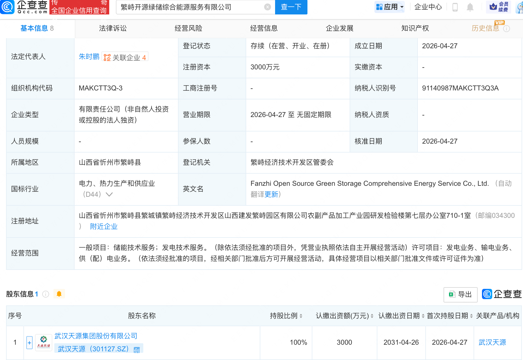Switch to 法律诉讼 tab
523x360 pixels.
[113, 28]
